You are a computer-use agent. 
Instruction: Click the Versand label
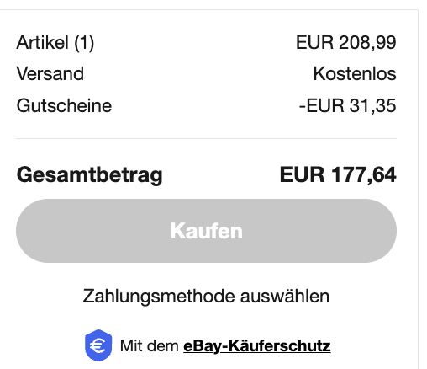[x=50, y=73]
